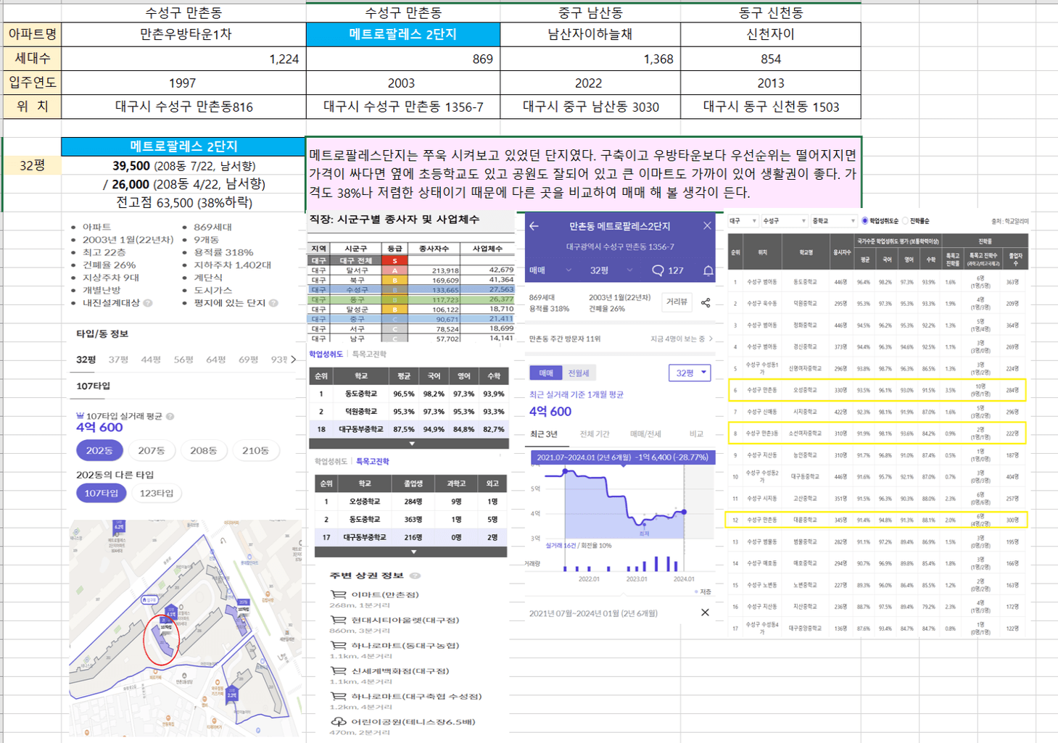Click the cart icon for 하나로마트(대구축협 수성점)
Image resolution: width=1058 pixels, height=743 pixels.
pyautogui.click(x=338, y=696)
